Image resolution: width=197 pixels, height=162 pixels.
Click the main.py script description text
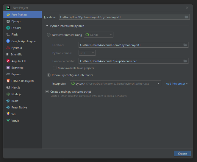click(89, 96)
